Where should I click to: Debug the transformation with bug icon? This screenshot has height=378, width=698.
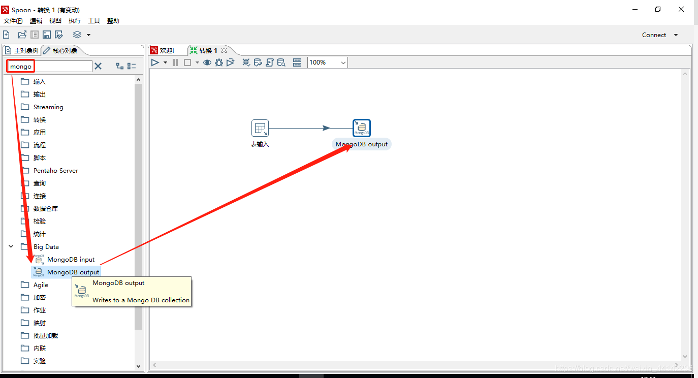click(219, 62)
